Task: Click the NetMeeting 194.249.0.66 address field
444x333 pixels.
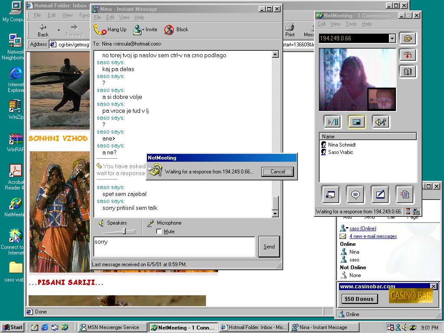Action: point(354,38)
